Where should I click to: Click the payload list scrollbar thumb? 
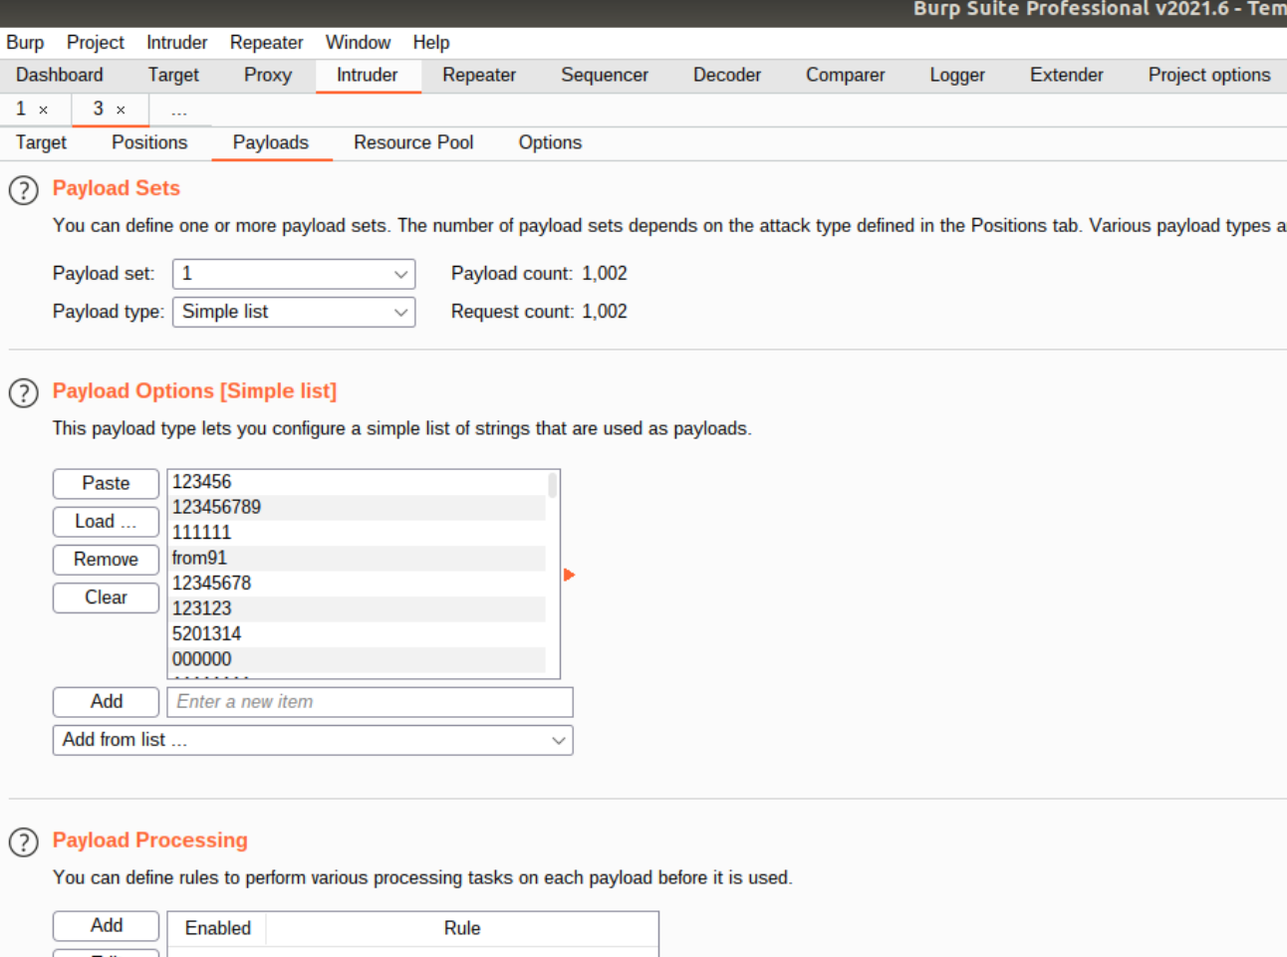[x=553, y=485]
